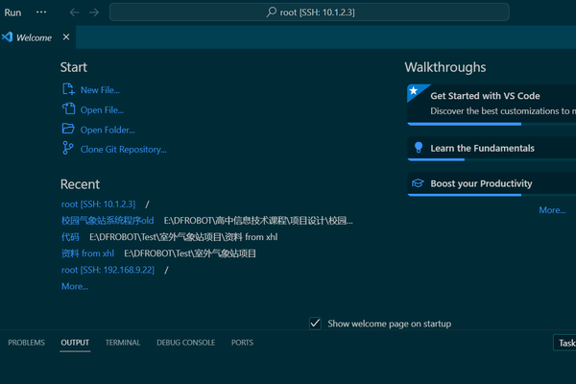The image size is (576, 384).
Task: Click Clone Git Repository... link
Action: pos(124,150)
